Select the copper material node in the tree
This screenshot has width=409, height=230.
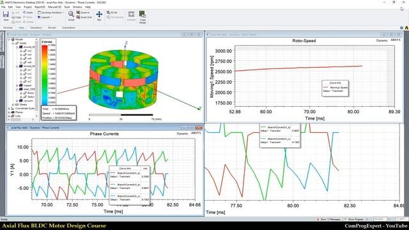coord(27,85)
